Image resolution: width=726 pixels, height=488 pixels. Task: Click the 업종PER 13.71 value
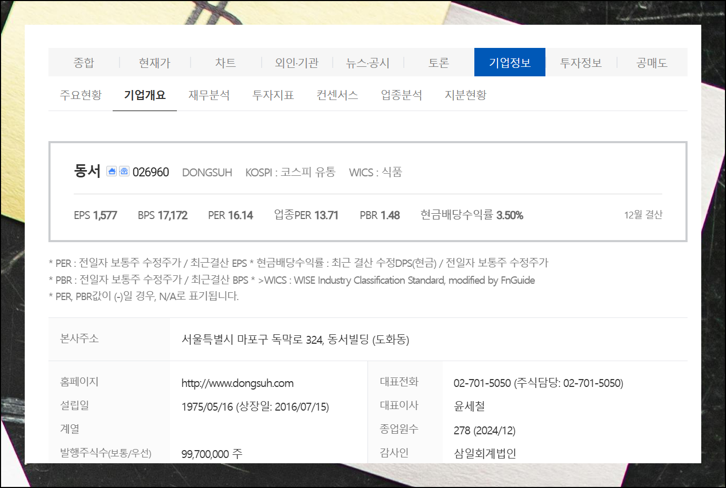(x=306, y=215)
